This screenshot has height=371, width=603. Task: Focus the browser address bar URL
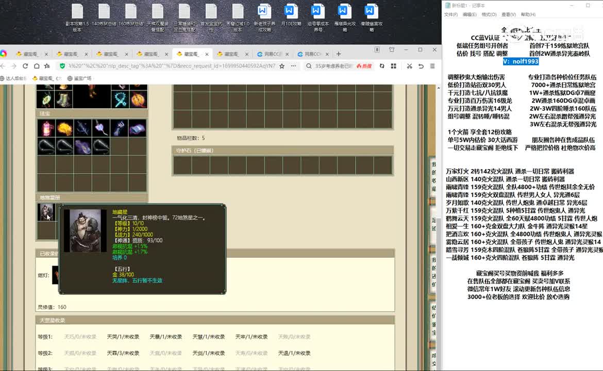tap(172, 66)
